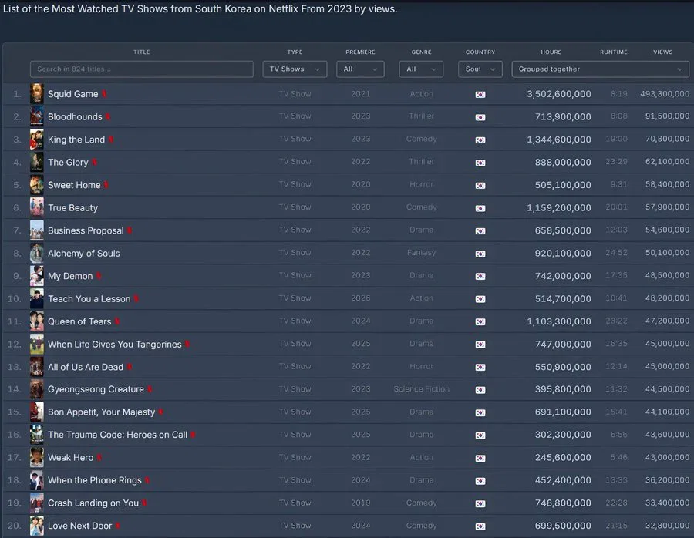Click the Science Fiction genre cell
This screenshot has width=694, height=538.
point(421,389)
